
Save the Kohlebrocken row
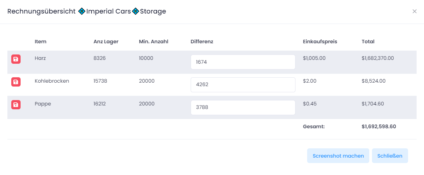[16, 82]
